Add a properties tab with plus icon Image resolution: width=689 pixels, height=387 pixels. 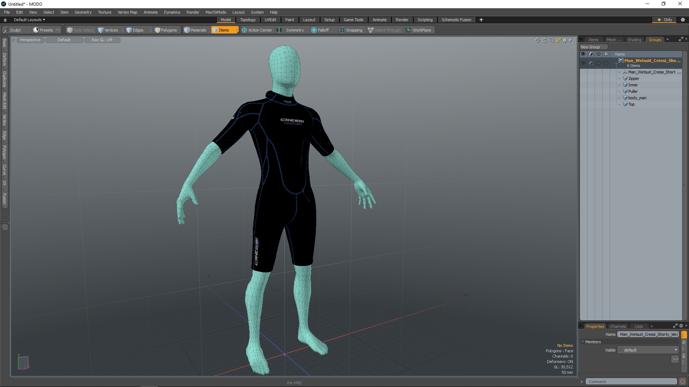652,326
